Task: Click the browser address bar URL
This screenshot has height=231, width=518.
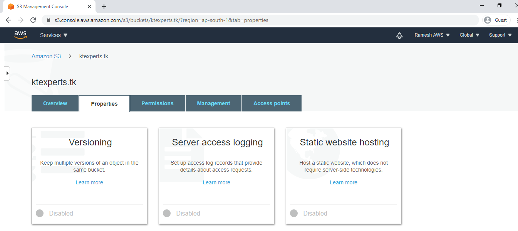Action: click(x=161, y=20)
